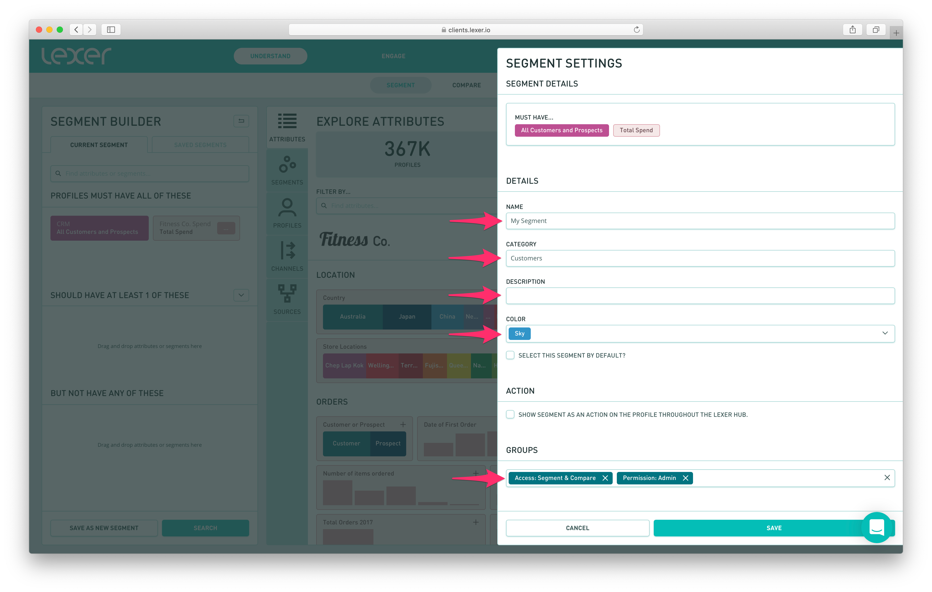Open Safari share menu
The height and width of the screenshot is (592, 932).
tap(852, 29)
